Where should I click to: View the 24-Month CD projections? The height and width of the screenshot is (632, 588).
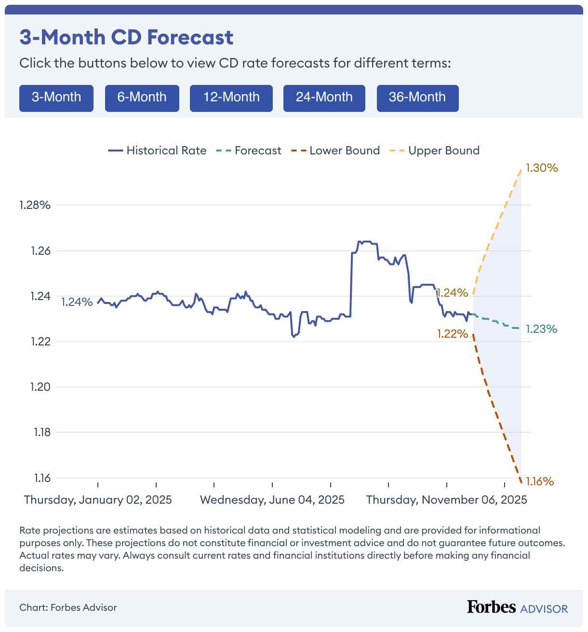click(x=324, y=97)
